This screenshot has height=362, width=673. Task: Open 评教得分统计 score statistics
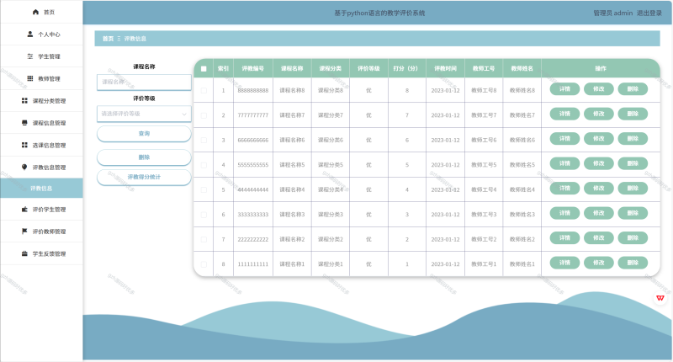coord(144,177)
